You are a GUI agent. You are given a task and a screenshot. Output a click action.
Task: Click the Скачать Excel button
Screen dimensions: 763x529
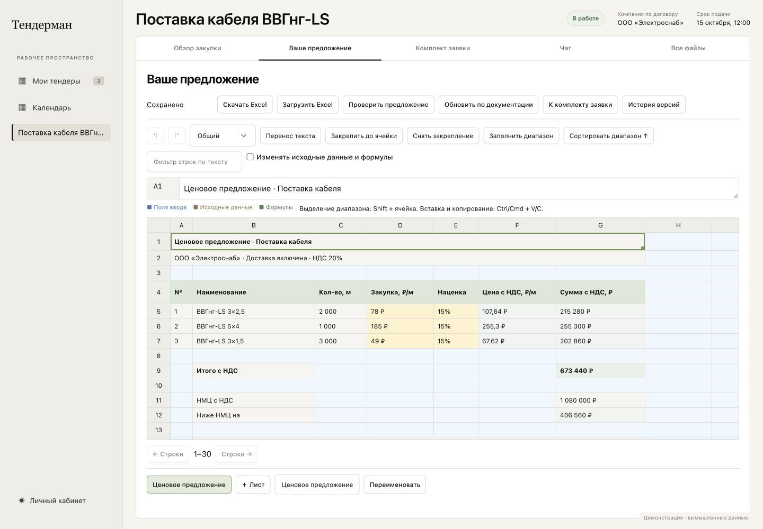pos(245,105)
